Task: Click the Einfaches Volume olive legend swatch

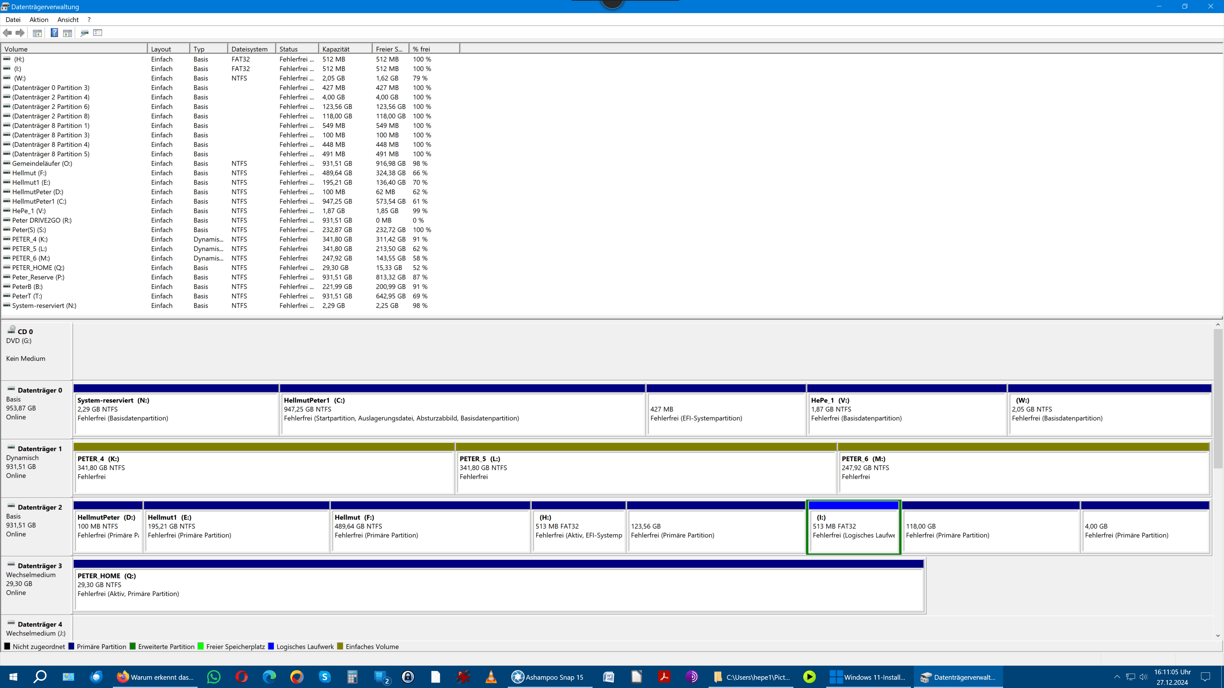Action: (x=340, y=646)
